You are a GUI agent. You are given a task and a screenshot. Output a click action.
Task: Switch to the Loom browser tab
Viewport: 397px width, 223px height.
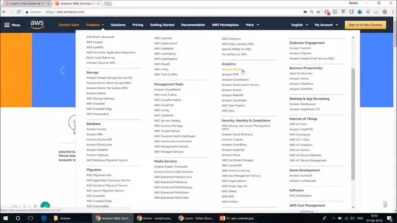[x=27, y=4]
